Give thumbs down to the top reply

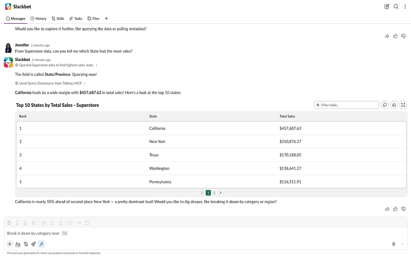[404, 36]
